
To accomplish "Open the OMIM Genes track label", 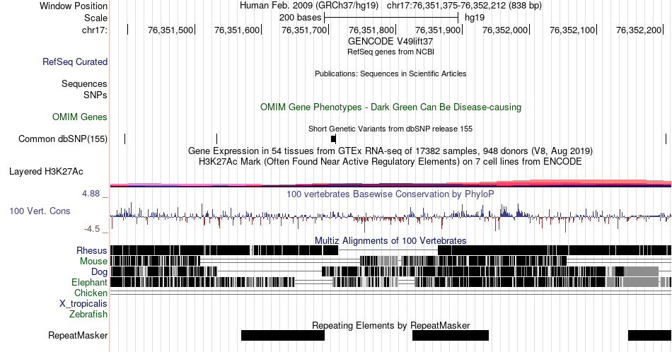I will [x=80, y=117].
